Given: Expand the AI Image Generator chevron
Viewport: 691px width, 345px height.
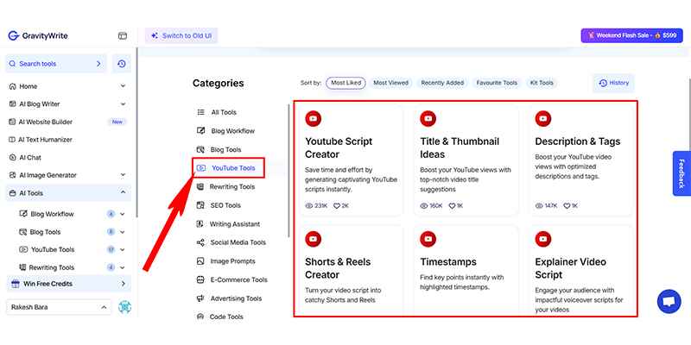Looking at the screenshot, I should click(123, 175).
